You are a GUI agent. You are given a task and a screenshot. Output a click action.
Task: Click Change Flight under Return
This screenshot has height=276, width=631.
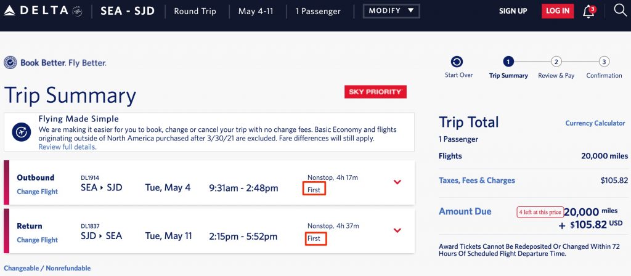coord(37,240)
